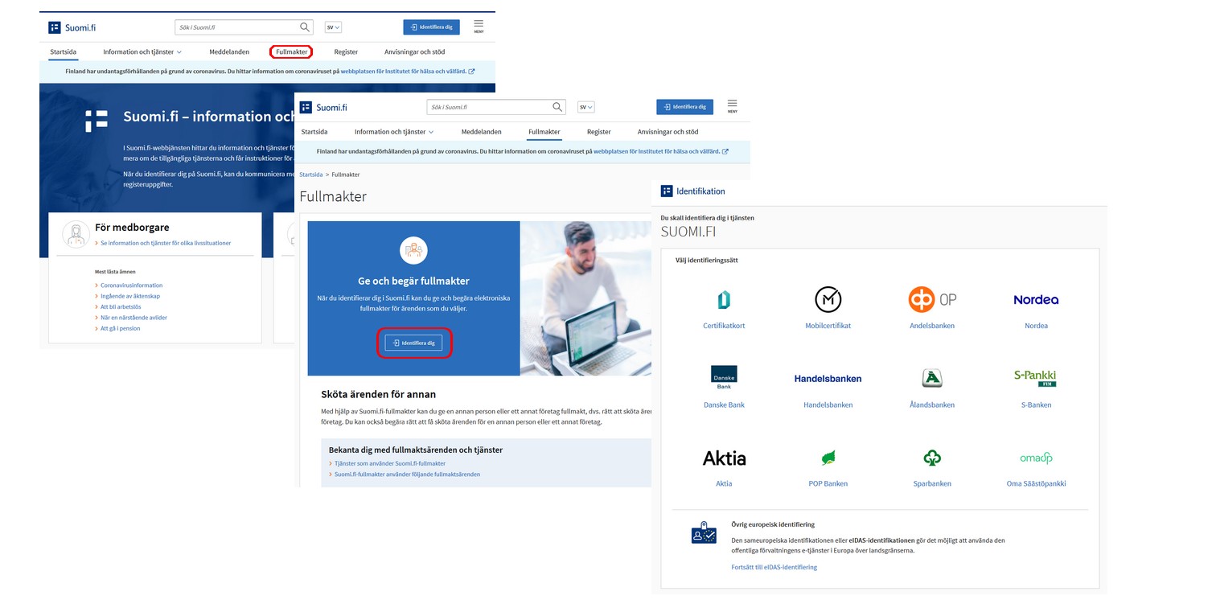
Task: Click the Övrig europeisk identifiering heading
Action: [773, 524]
